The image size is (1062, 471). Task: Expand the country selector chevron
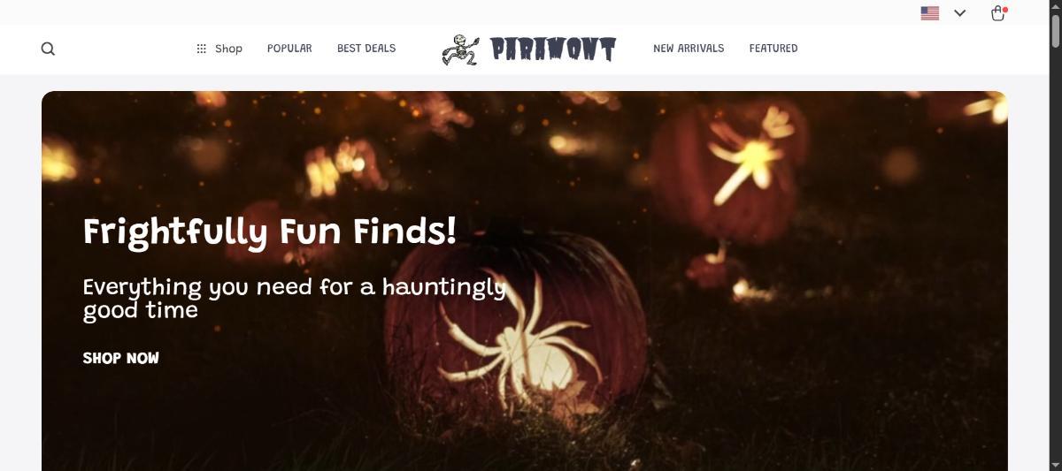[x=960, y=13]
